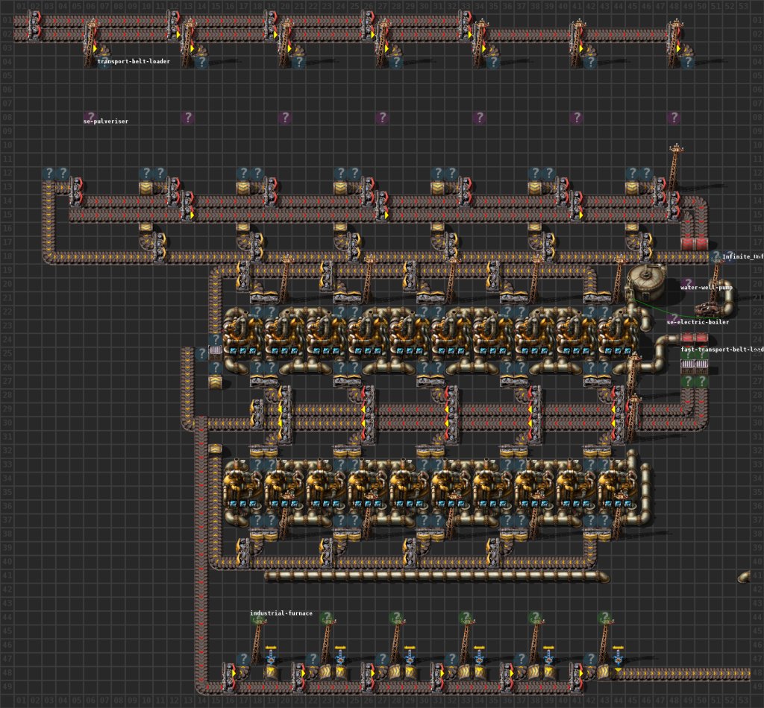Select the lone power pole above the upper belt bus
This screenshot has width=764, height=708.
pos(674,168)
